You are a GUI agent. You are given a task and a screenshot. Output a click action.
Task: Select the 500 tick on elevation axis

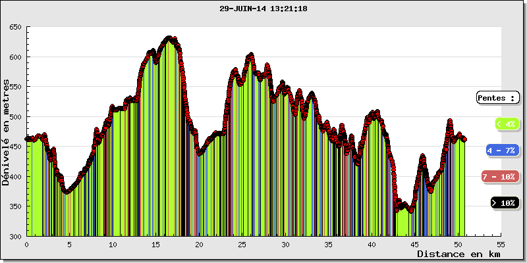pyautogui.click(x=15, y=117)
